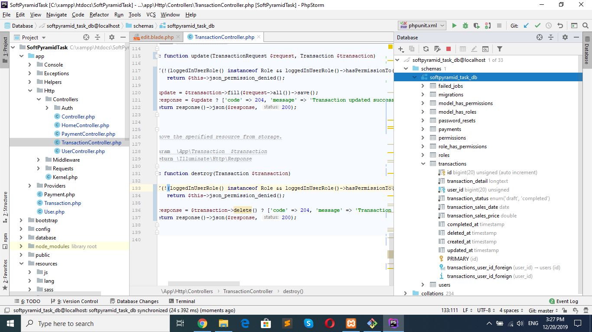
Task: Open Opera browser from the taskbar
Action: coord(329,323)
